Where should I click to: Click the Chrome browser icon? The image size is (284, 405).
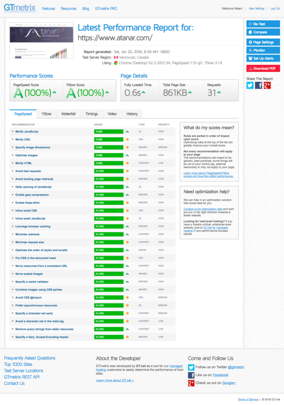116,63
